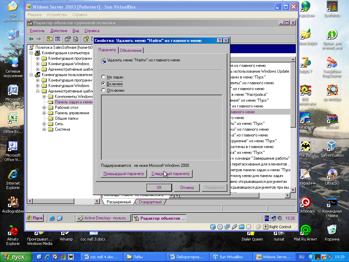The width and height of the screenshot is (349, 262).
Task: Expand the 'Панель управления' tree node
Action: [x=44, y=113]
